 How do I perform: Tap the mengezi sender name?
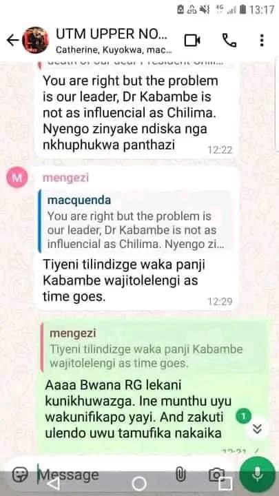click(x=66, y=178)
